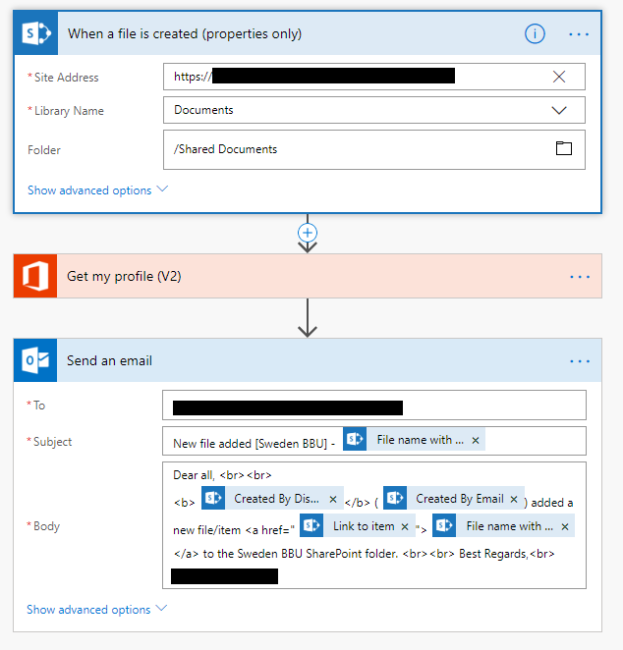This screenshot has width=623, height=650.
Task: Click SharePoint icon of Subject token
Action: [355, 439]
